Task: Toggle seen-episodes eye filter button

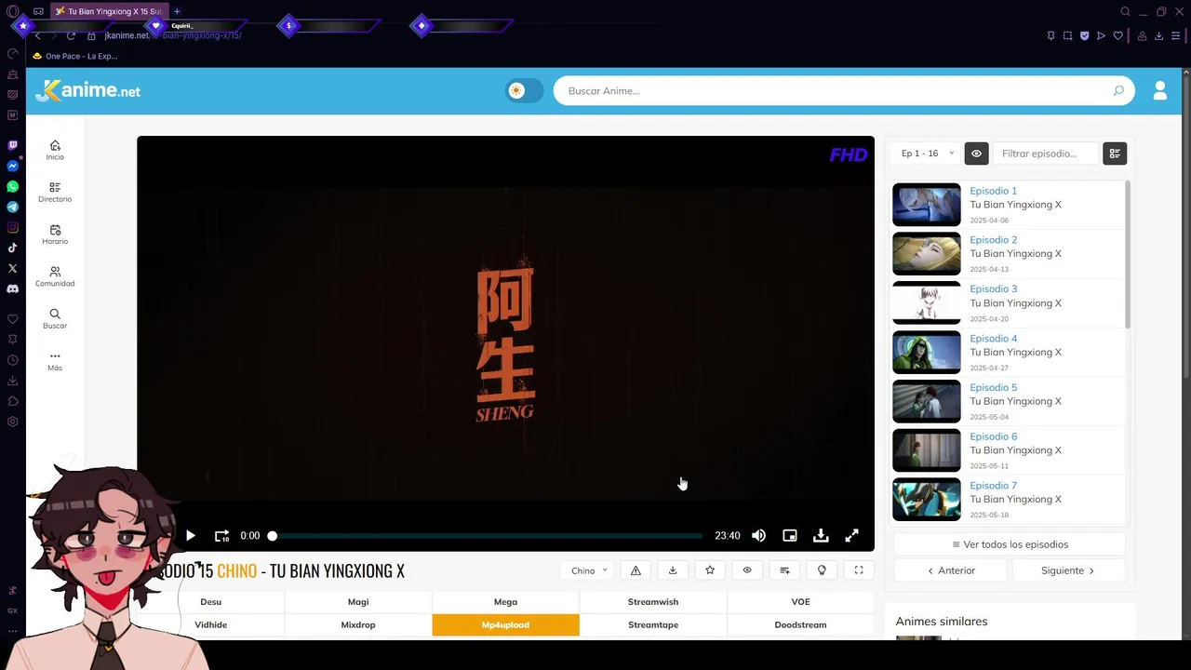Action: pyautogui.click(x=976, y=154)
